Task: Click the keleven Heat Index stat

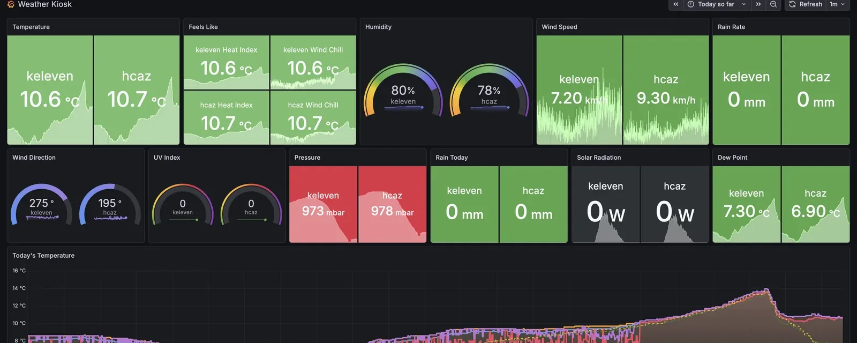Action: [x=226, y=62]
